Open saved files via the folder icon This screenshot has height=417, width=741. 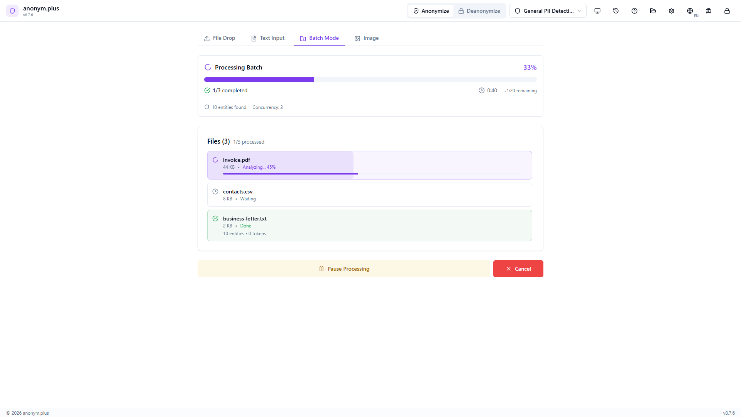point(653,11)
